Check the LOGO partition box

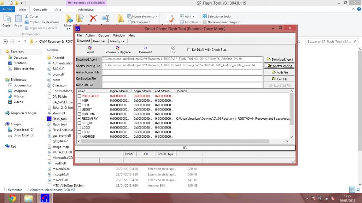coord(80,127)
